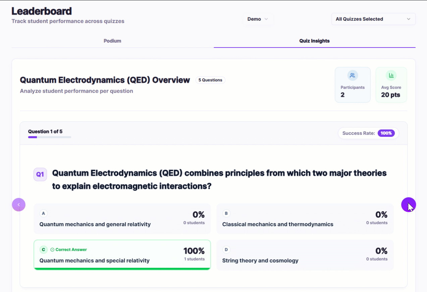Image resolution: width=427 pixels, height=292 pixels.
Task: Click the Participants people icon
Action: [353, 75]
